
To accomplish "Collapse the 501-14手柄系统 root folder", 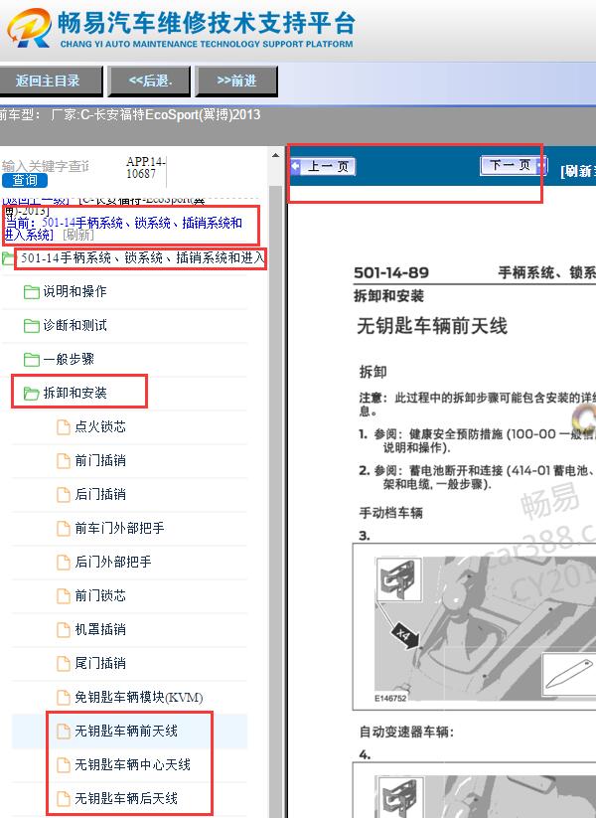I will click(142, 258).
